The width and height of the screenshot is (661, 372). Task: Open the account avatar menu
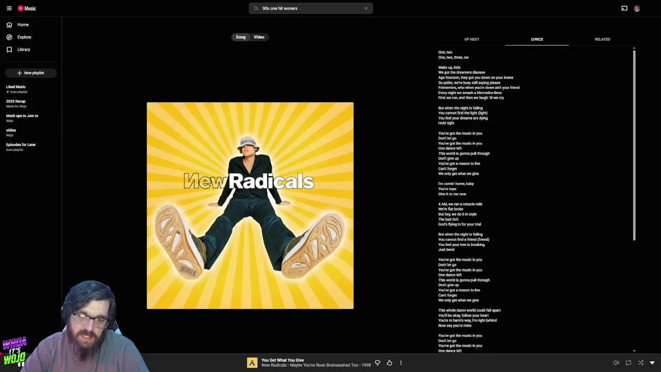[637, 8]
